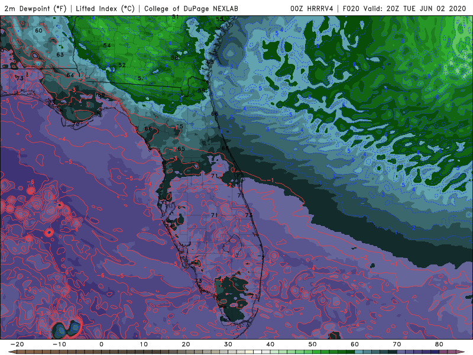Click the -20 tick label on the colorbar

(x=17, y=344)
